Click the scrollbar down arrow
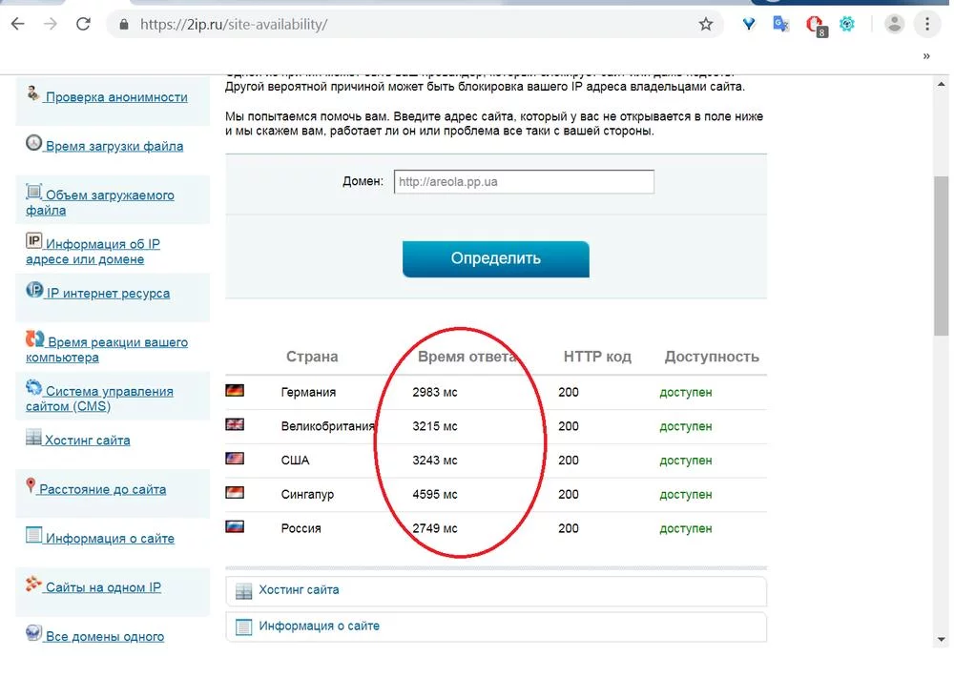The width and height of the screenshot is (954, 677). (x=942, y=639)
